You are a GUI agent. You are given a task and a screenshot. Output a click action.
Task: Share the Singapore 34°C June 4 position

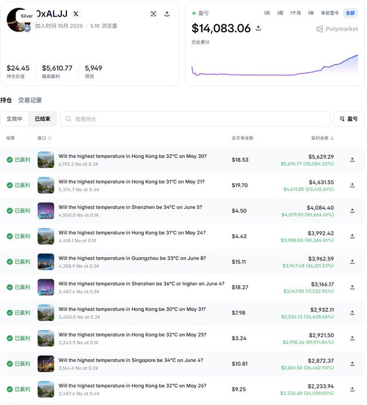coord(352,364)
